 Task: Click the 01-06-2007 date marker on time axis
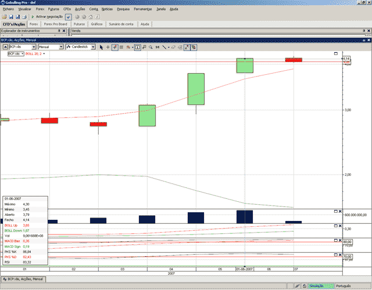point(244,269)
